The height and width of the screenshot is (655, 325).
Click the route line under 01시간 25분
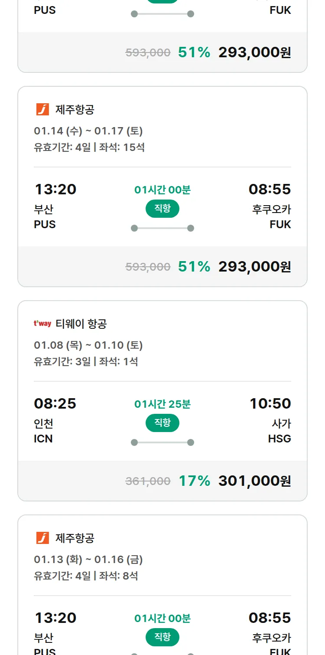coord(162,442)
